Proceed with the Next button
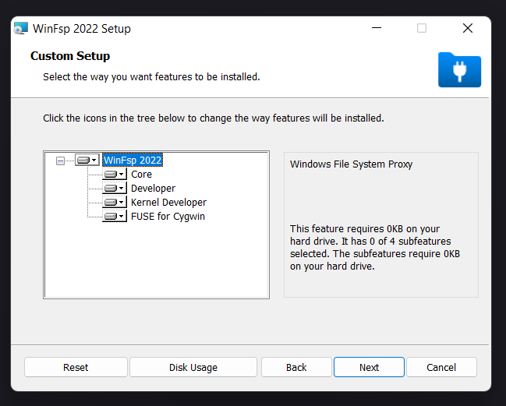Viewport: 506px width, 406px height. [369, 367]
